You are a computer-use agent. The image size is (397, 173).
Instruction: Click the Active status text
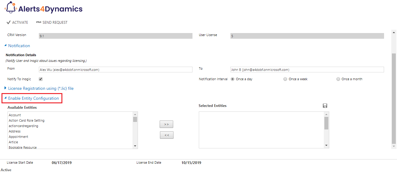pos(6,170)
